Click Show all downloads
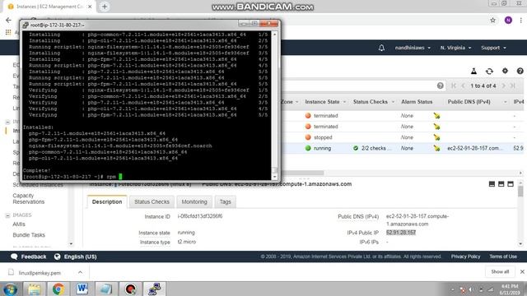Image resolution: width=527 pixels, height=296 pixels. pos(500,271)
